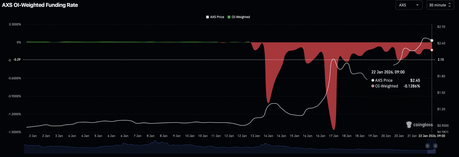Click the green OI-Weighted legend square
459x157 pixels.
pyautogui.click(x=229, y=17)
